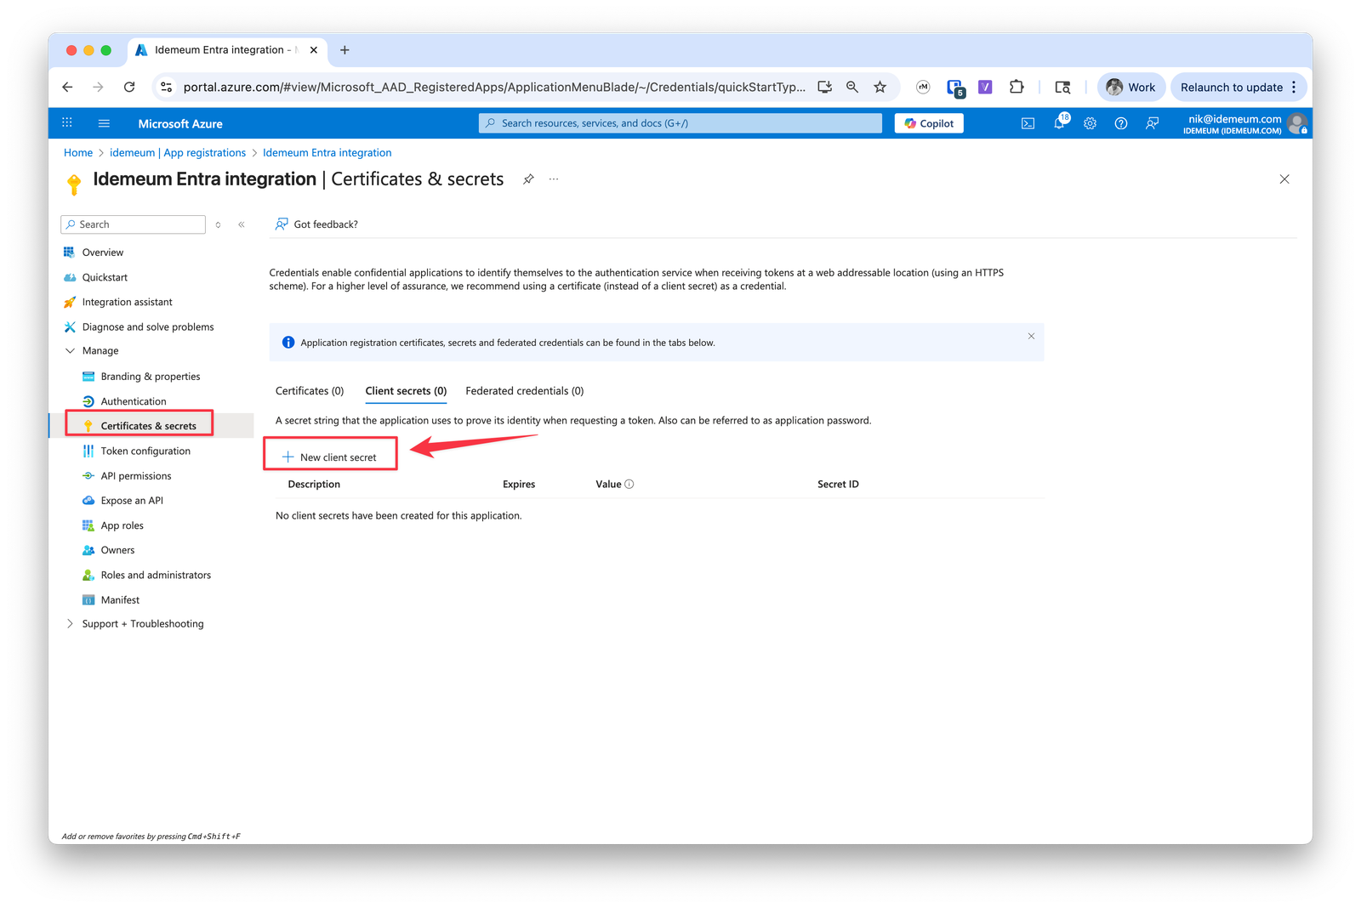Pin the Certificates & secrets blade

(x=528, y=179)
